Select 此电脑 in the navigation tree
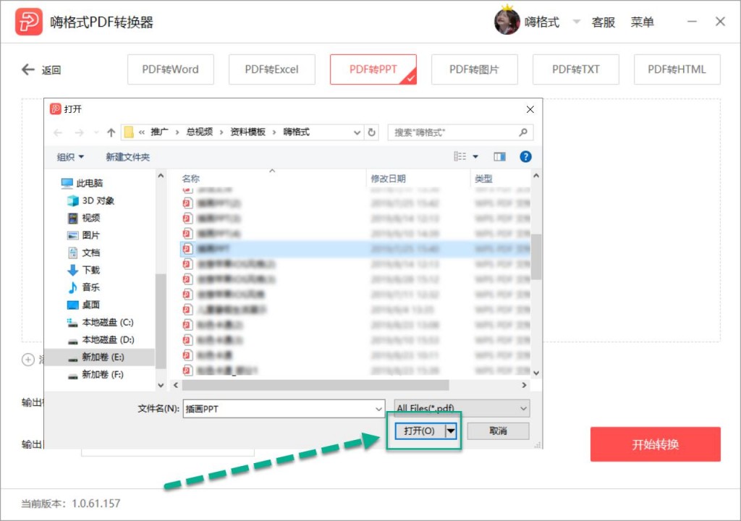The height and width of the screenshot is (521, 741). pyautogui.click(x=82, y=183)
